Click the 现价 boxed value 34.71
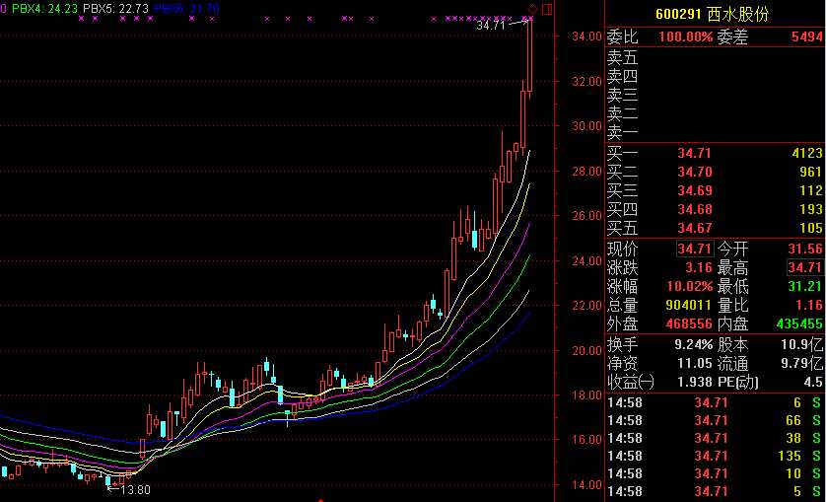Screen dimensions: 826x502 pos(694,249)
